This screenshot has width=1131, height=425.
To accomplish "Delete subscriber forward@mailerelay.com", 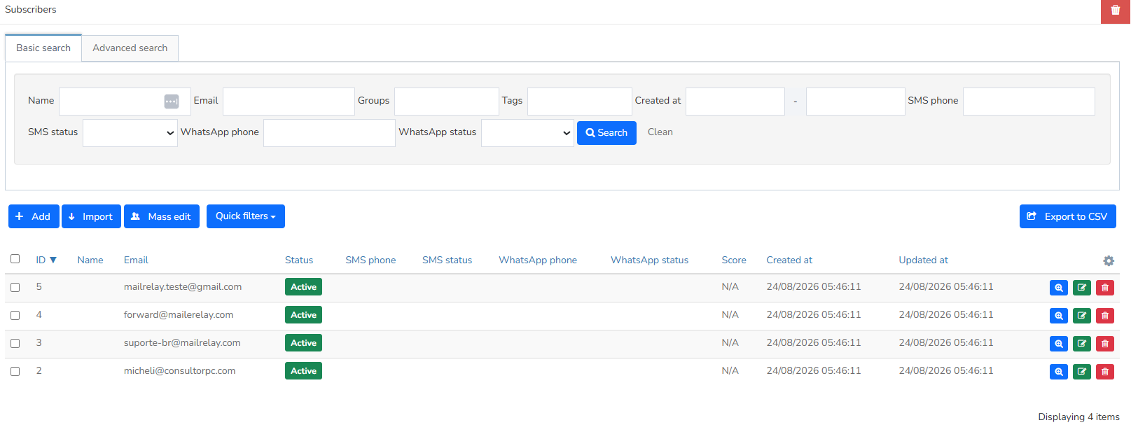I will (1105, 316).
